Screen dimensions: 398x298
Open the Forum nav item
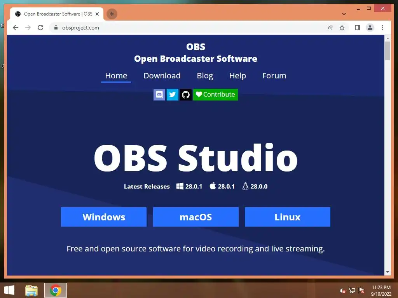(x=274, y=76)
